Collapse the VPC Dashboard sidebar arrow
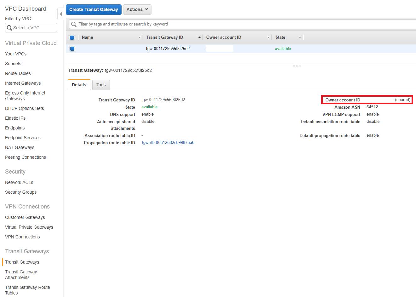The image size is (416, 297). pos(60,14)
